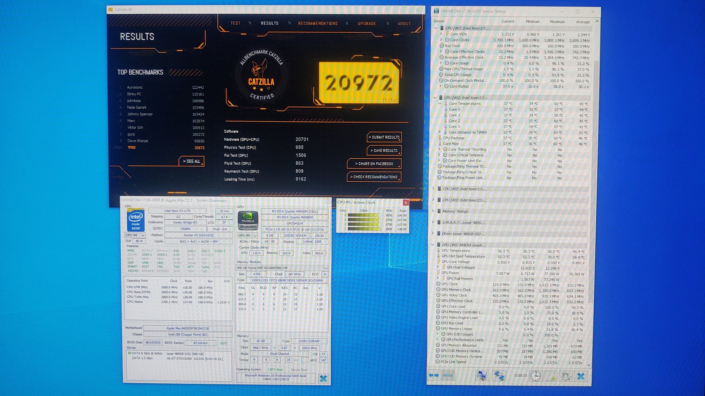Open the CPU #0 selector dropdown

coord(135,235)
